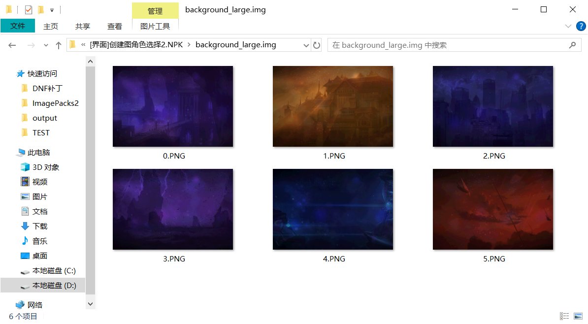The width and height of the screenshot is (588, 324).
Task: Switch to the 主页 ribbon tab
Action: pos(51,26)
